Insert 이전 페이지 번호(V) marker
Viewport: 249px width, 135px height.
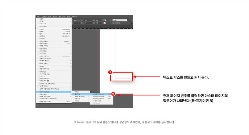(102, 99)
